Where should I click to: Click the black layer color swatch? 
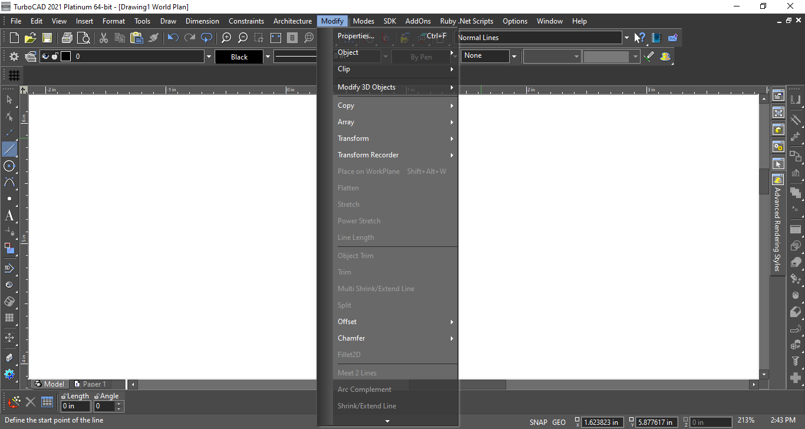click(x=65, y=57)
